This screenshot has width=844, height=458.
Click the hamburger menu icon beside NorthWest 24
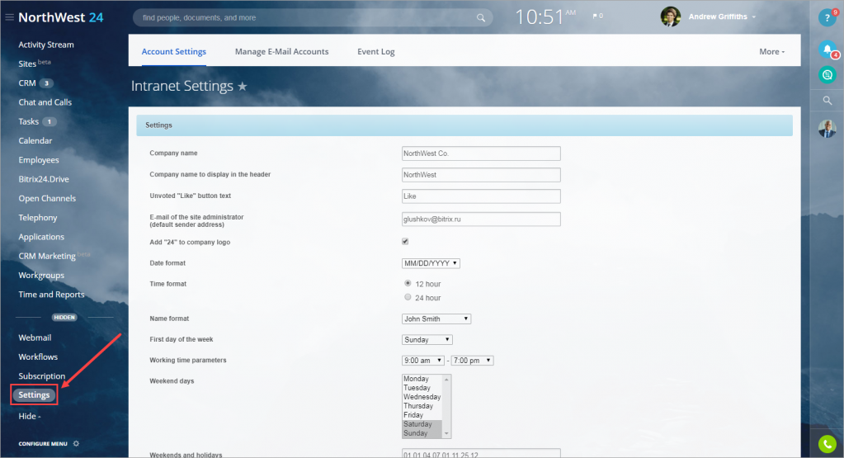9,17
